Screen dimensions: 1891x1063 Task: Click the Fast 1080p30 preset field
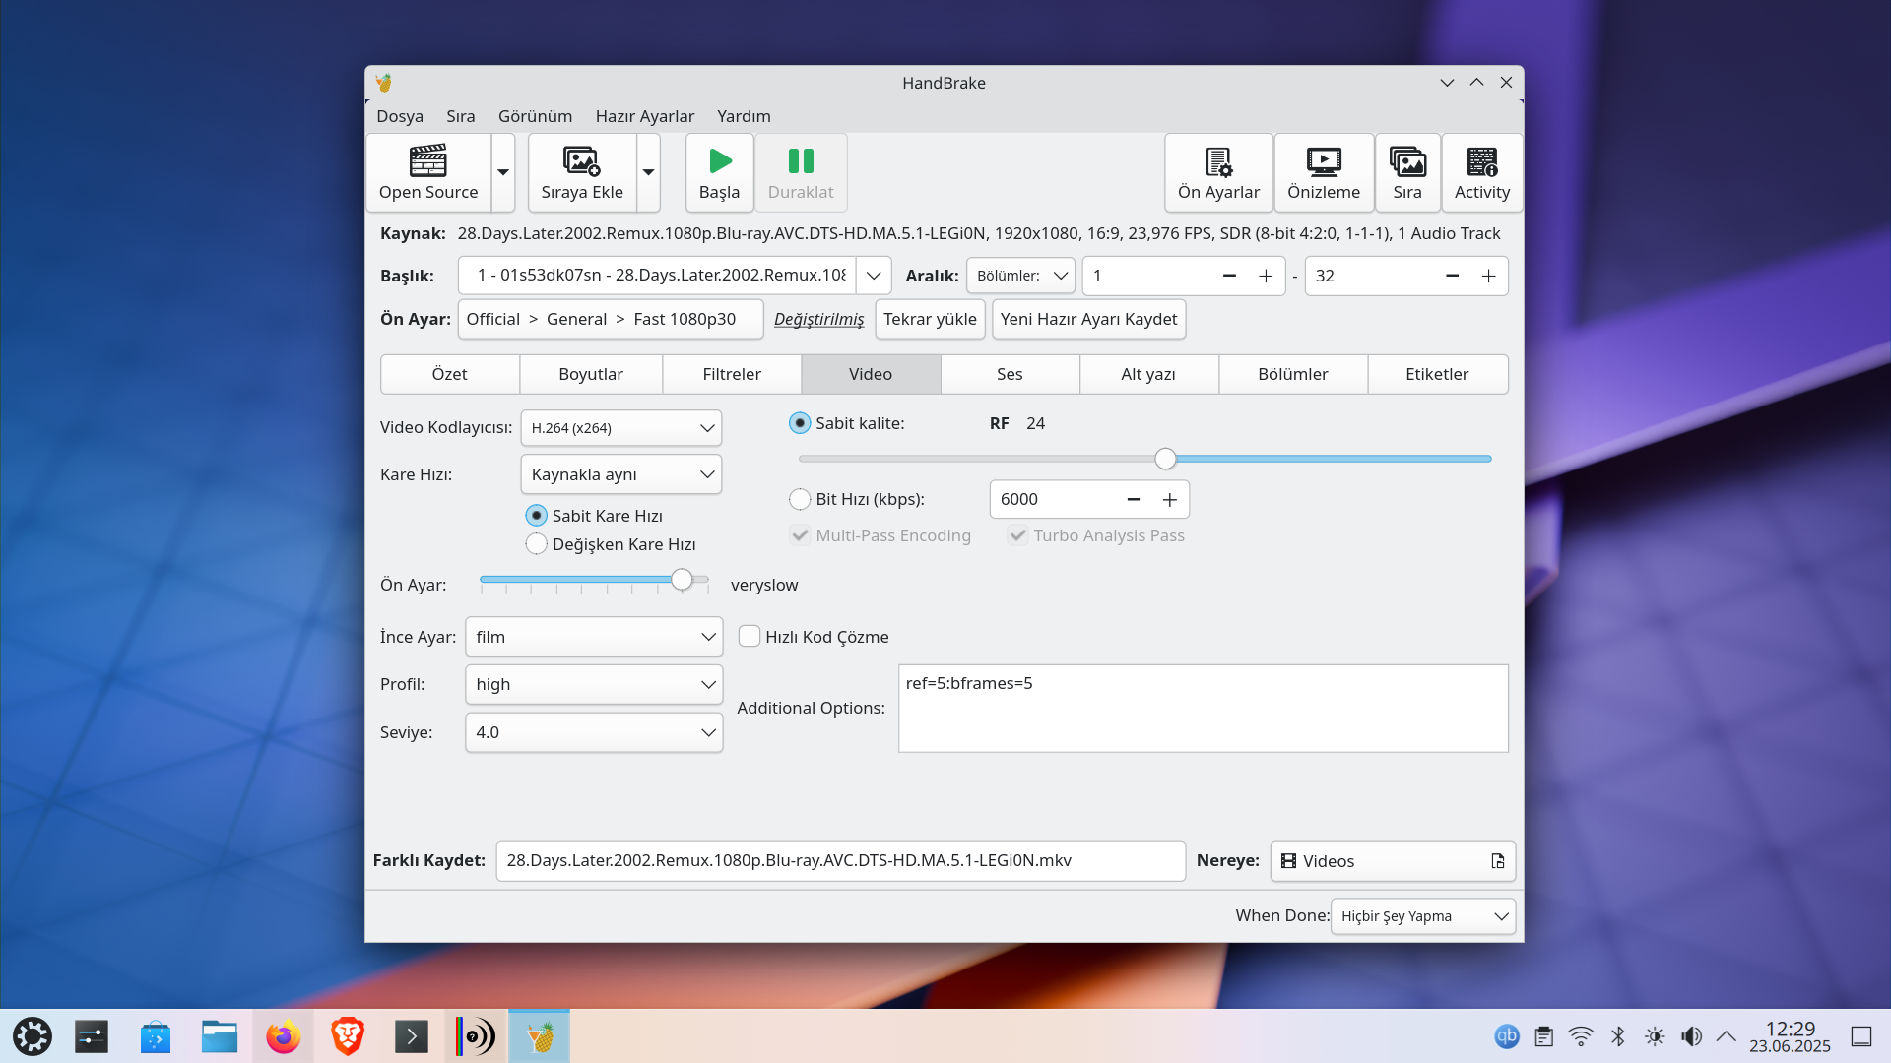(611, 319)
